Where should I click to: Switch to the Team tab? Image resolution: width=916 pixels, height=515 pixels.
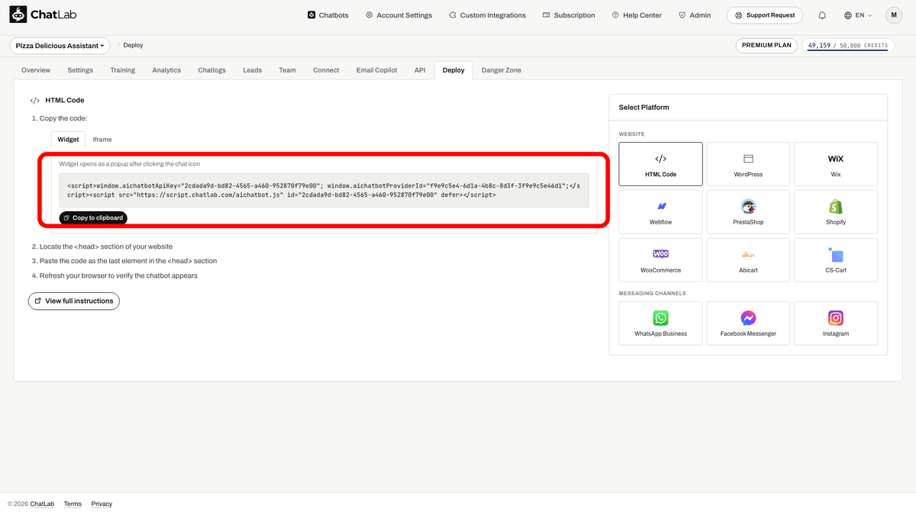pos(287,70)
